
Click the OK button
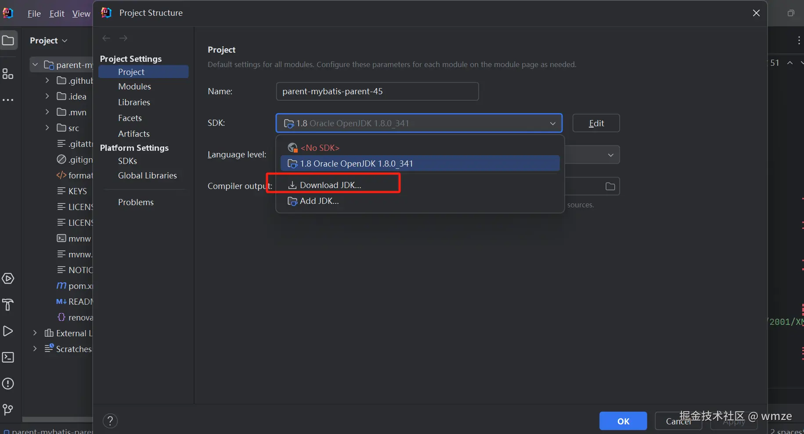click(623, 421)
